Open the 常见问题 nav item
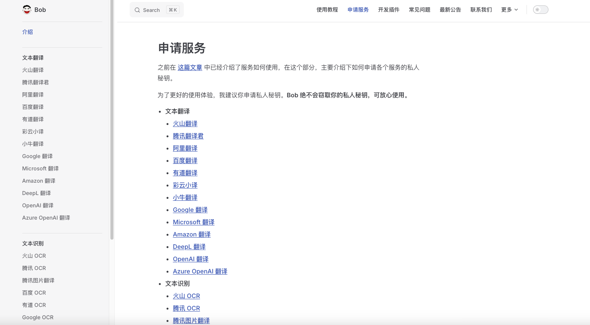The height and width of the screenshot is (325, 590). (420, 10)
